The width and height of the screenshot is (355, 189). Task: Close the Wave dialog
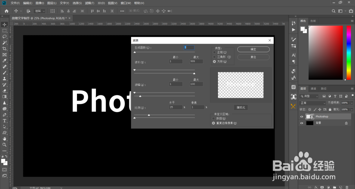point(270,40)
